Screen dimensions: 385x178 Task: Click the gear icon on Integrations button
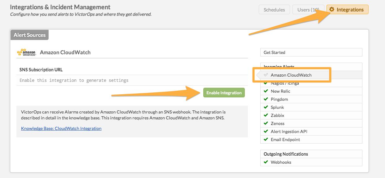pyautogui.click(x=332, y=10)
